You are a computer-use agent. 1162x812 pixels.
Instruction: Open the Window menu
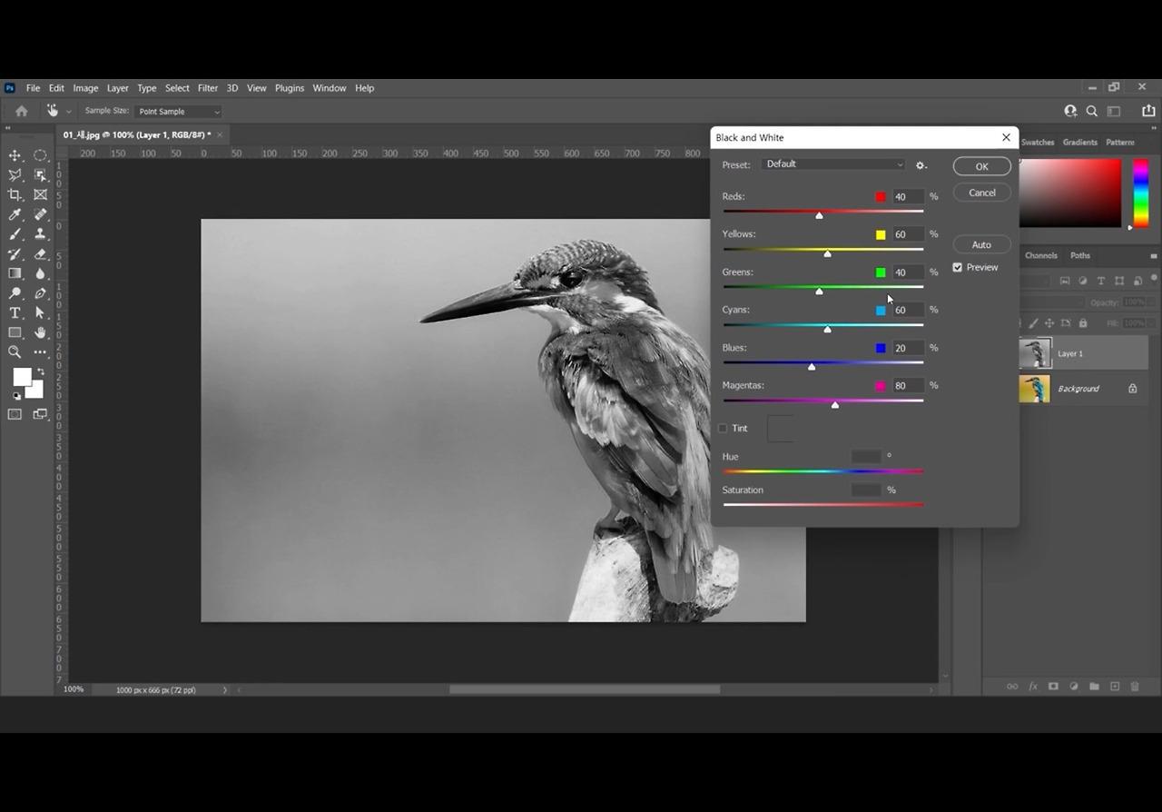point(330,88)
